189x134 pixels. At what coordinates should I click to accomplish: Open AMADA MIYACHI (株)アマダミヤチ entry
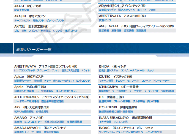[x=40, y=128]
